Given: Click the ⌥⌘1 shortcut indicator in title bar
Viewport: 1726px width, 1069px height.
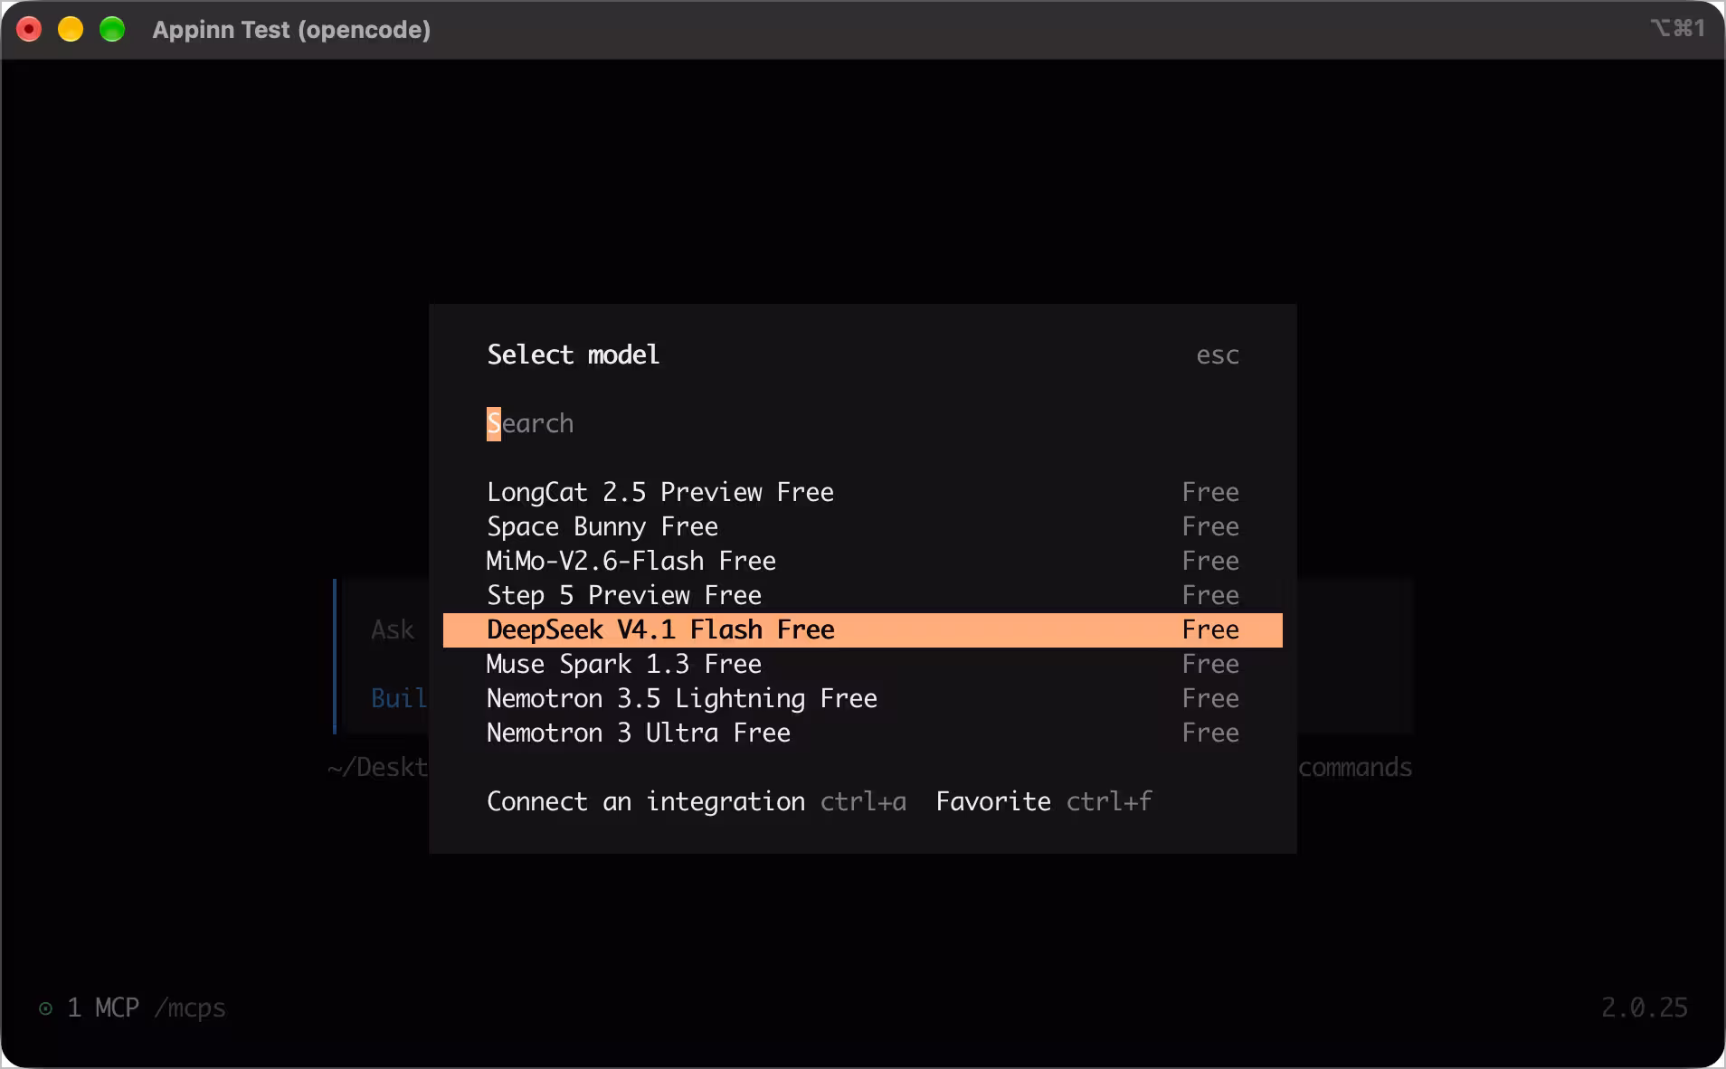Looking at the screenshot, I should [x=1677, y=28].
